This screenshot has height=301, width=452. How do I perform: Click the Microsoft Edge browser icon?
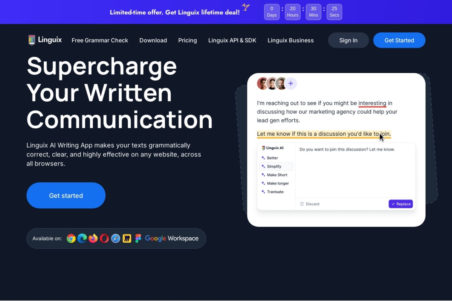(82, 239)
